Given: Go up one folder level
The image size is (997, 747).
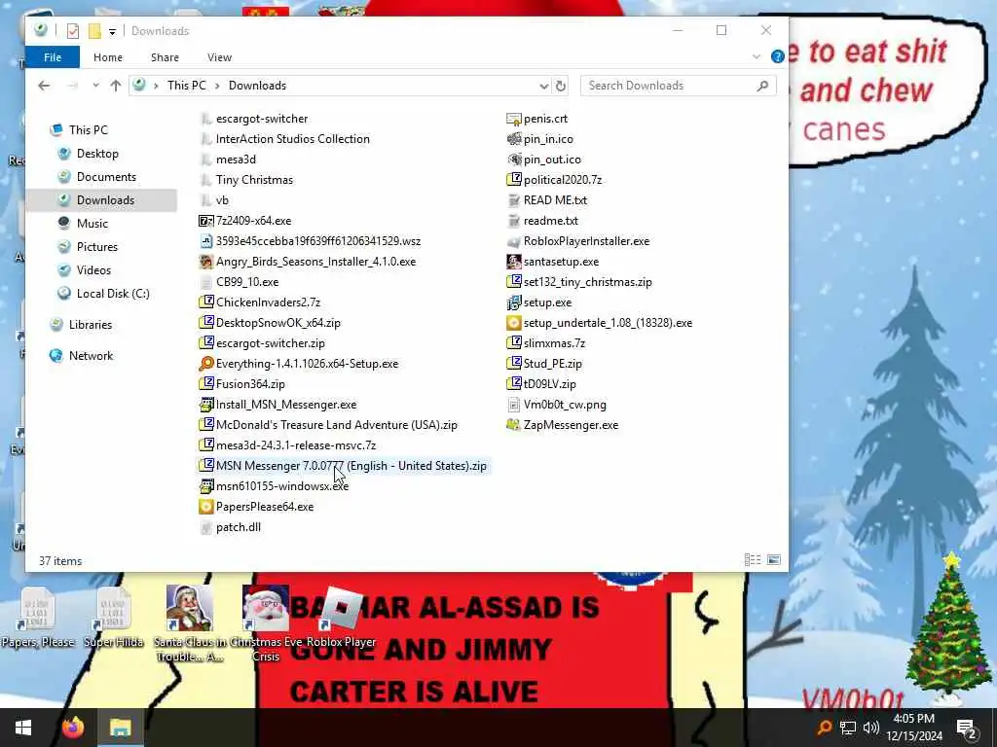Looking at the screenshot, I should pyautogui.click(x=115, y=86).
